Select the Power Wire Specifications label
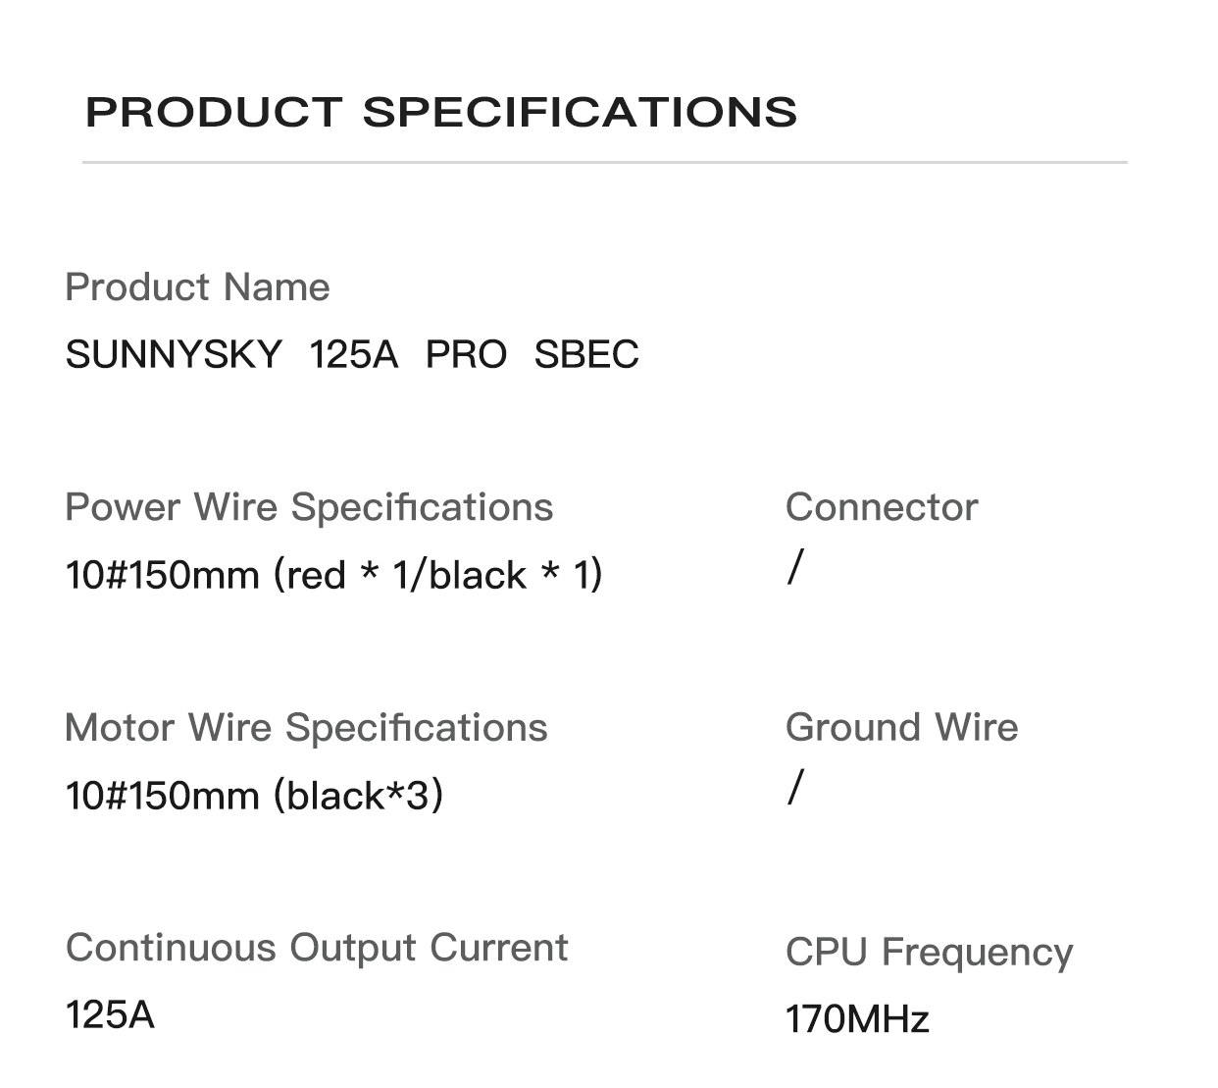The image size is (1218, 1088). point(309,507)
